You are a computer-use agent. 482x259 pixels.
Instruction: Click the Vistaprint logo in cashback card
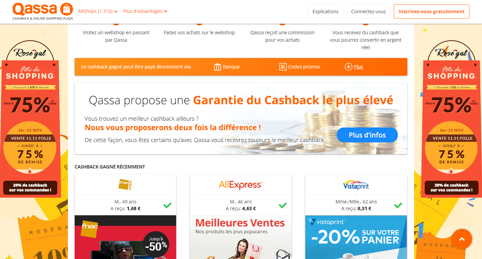tap(356, 185)
